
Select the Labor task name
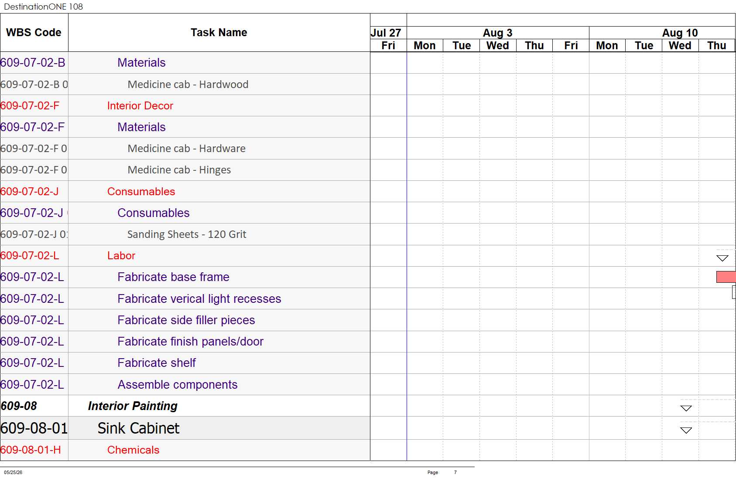pos(121,256)
